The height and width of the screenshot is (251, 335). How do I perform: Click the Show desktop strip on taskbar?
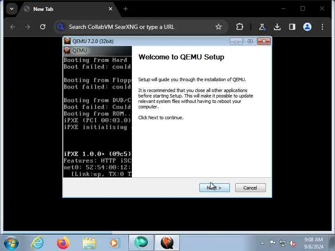332,243
